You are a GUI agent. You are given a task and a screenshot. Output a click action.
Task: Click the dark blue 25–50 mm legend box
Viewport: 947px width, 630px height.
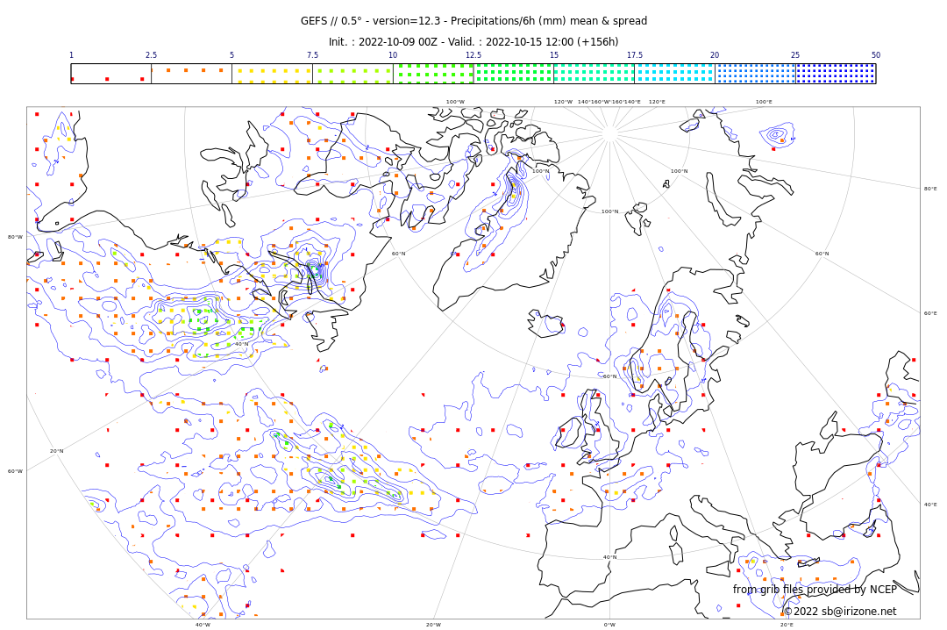pyautogui.click(x=836, y=74)
